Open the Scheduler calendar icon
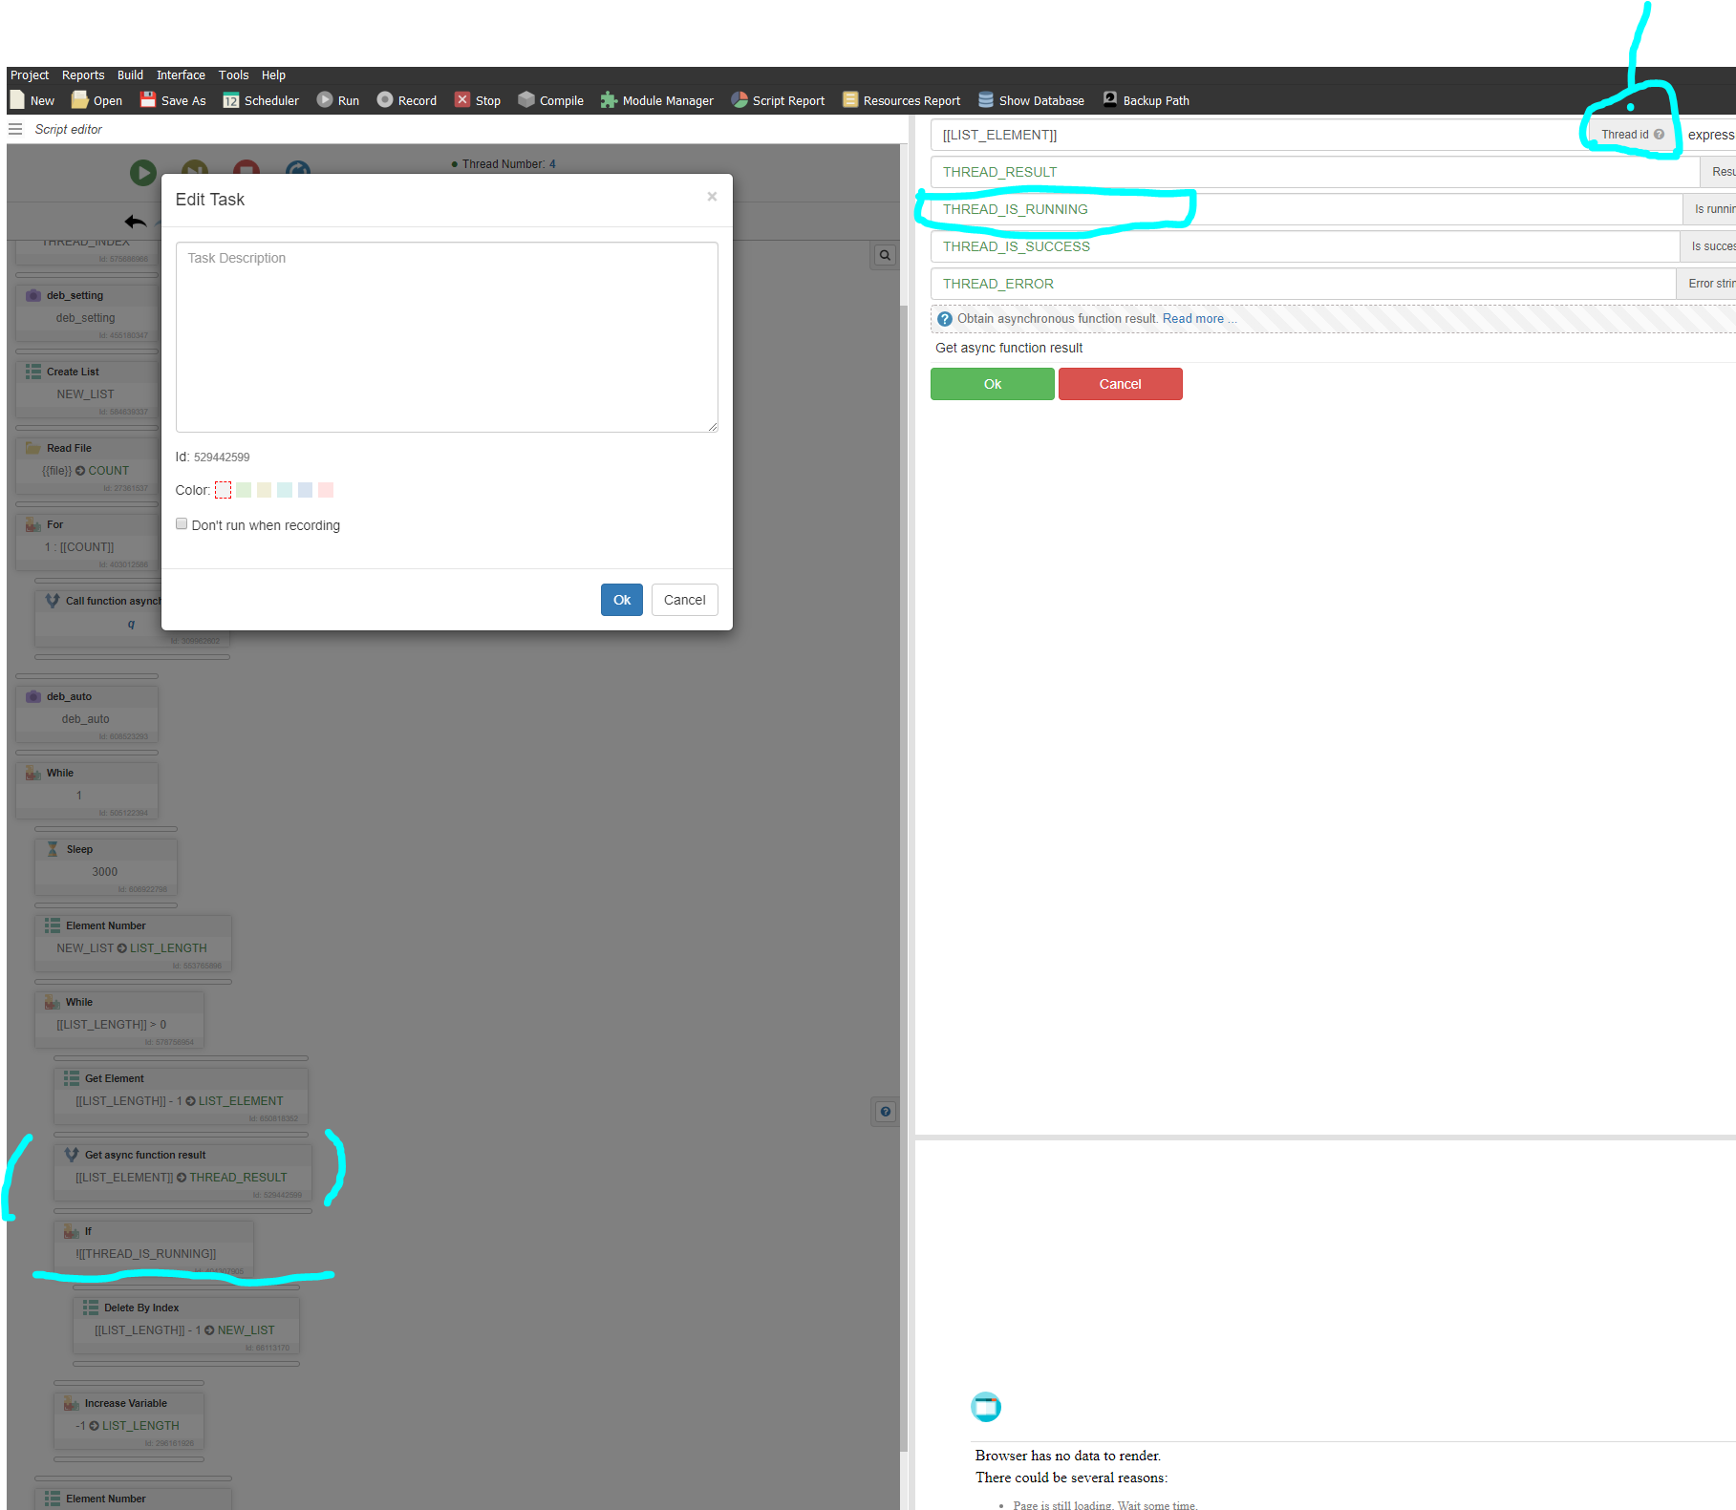The height and width of the screenshot is (1510, 1736). 230,100
